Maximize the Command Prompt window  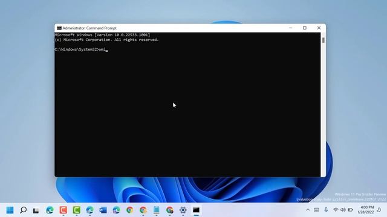[305, 28]
